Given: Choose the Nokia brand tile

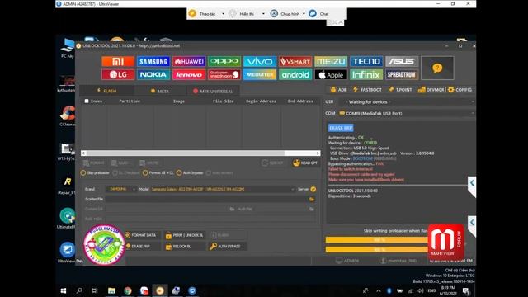Looking at the screenshot, I should point(153,74).
